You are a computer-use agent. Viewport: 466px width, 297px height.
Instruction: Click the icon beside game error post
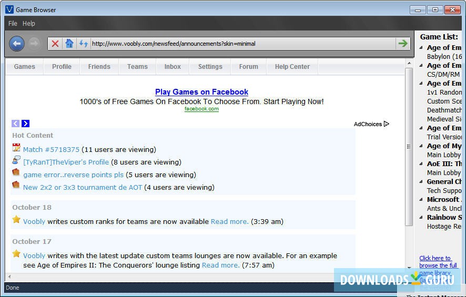[16, 172]
